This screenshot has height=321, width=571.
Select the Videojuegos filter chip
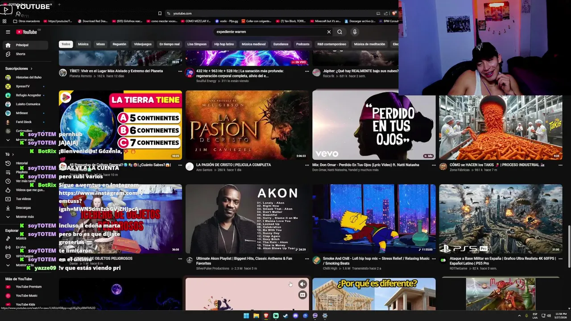point(143,44)
